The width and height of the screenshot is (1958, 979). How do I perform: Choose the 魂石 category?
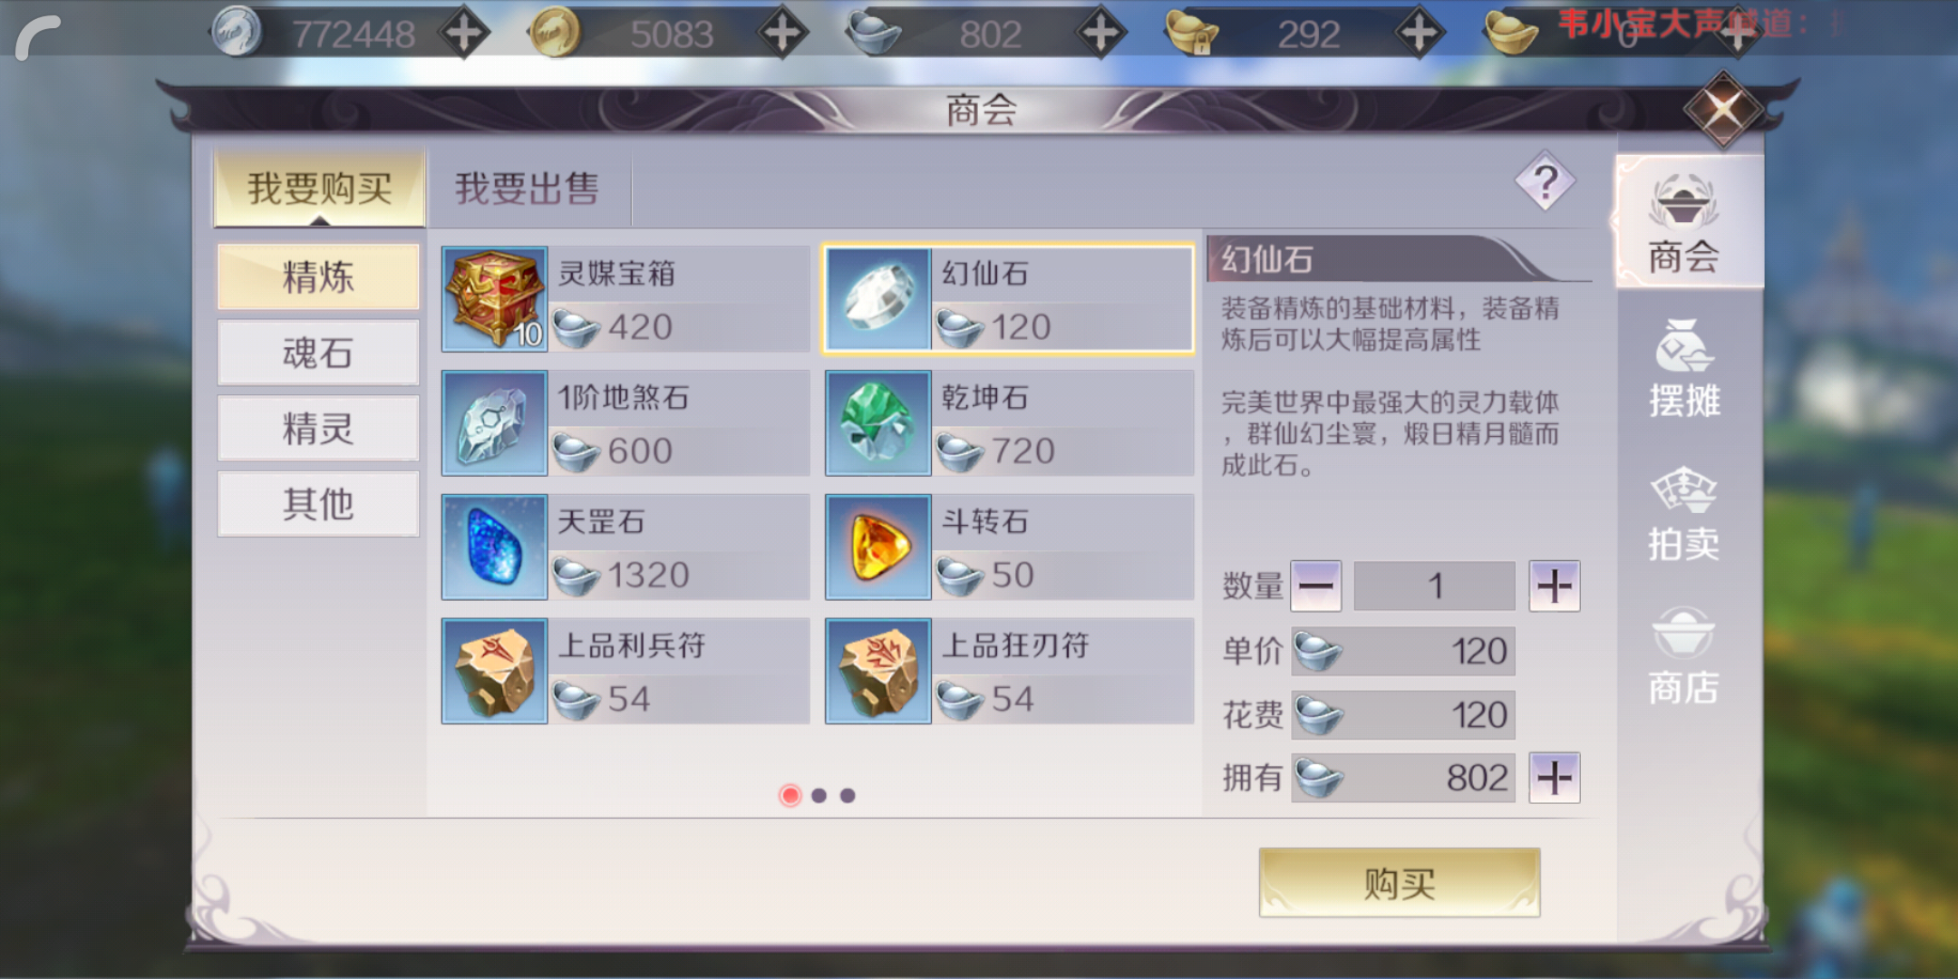(318, 353)
